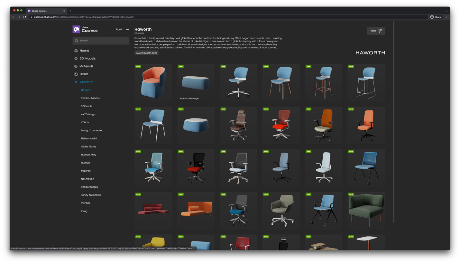Viewport: 460px width, 263px height.
Task: Open the Filters sliders icon
Action: [x=380, y=31]
